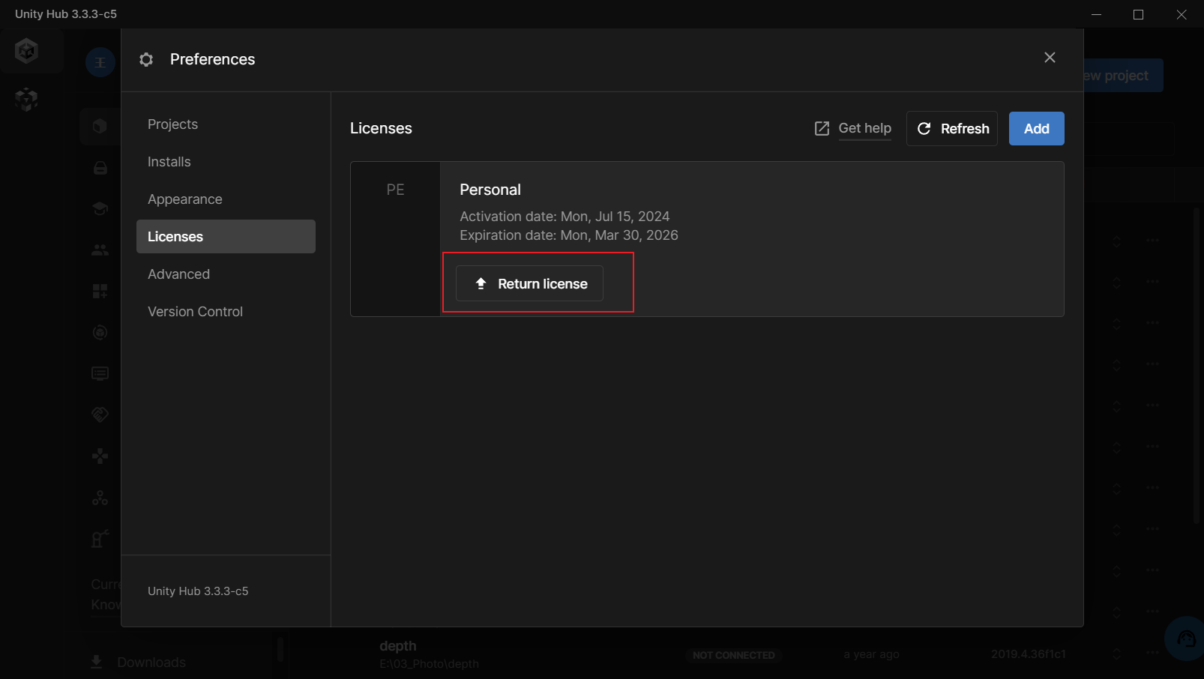This screenshot has width=1204, height=679.
Task: Click the Unity Hub logo icon
Action: [27, 51]
